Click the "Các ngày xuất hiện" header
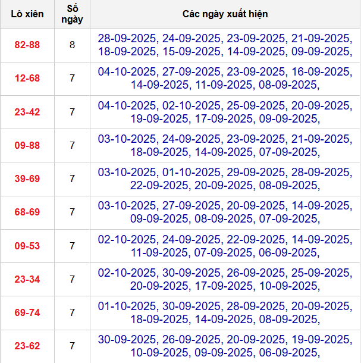The image size is (361, 363). pyautogui.click(x=225, y=14)
